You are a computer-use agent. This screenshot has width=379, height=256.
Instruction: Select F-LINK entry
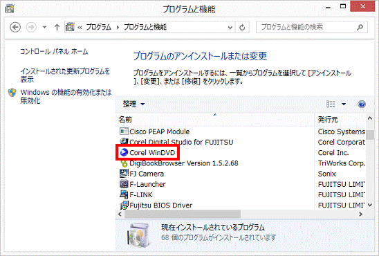[141, 195]
